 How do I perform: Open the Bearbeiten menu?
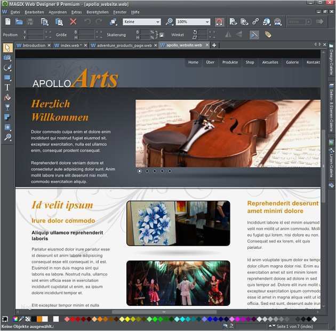tap(34, 12)
